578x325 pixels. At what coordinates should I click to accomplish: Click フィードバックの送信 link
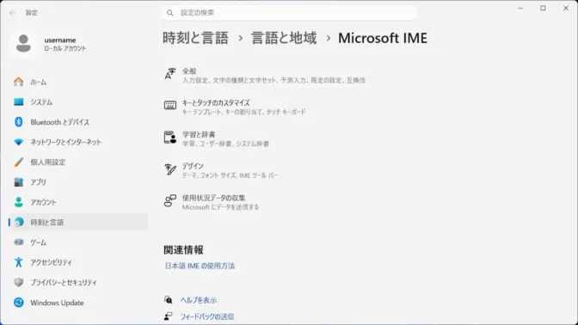click(x=207, y=316)
